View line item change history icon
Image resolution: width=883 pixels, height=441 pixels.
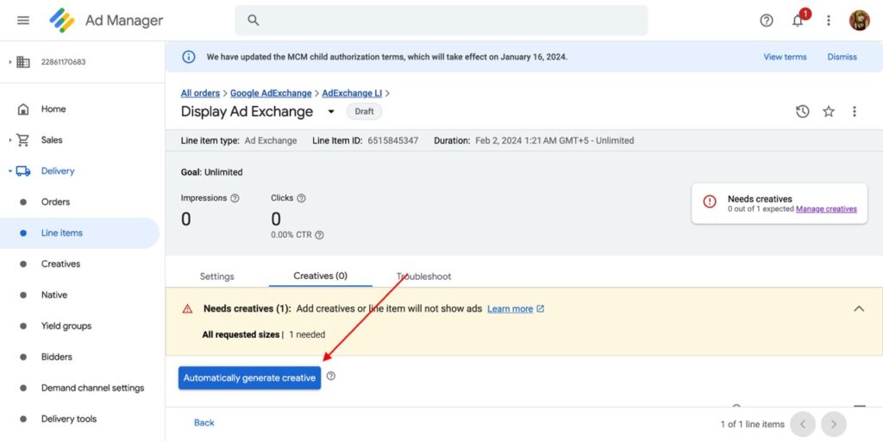[803, 111]
